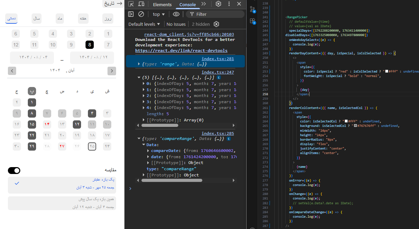Go to the next month with the right chevron

click(112, 71)
